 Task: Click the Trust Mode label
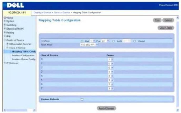pos(47,45)
